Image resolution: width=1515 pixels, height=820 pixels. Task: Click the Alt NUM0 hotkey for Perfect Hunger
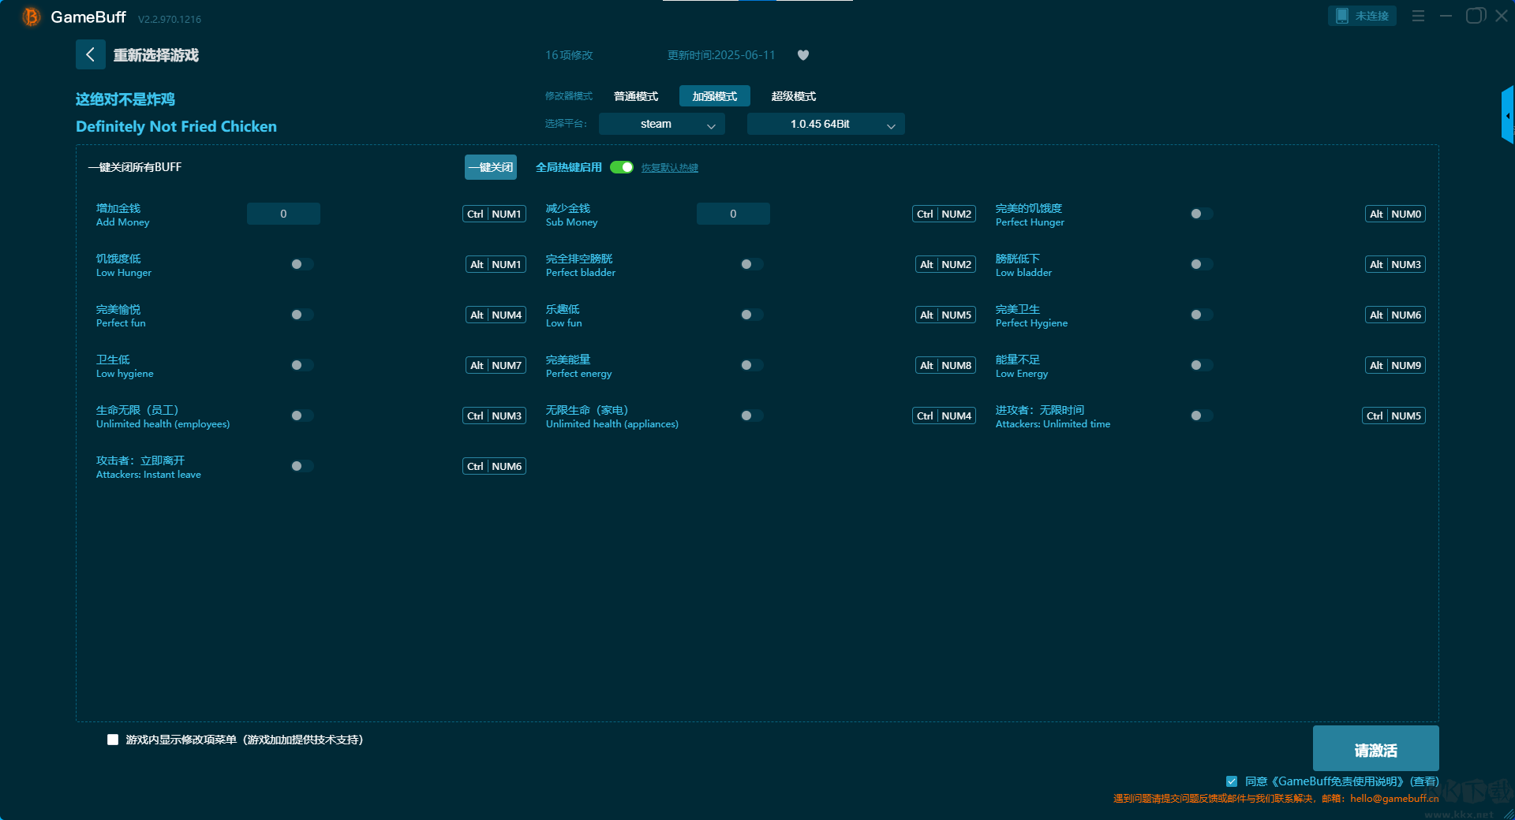coord(1395,214)
